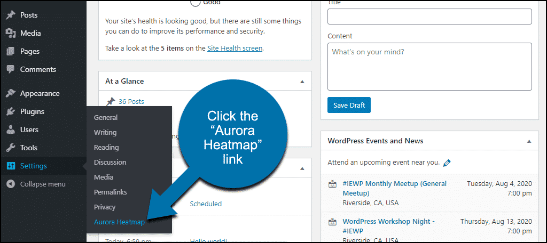Open the 36 Posts link
This screenshot has height=243, width=547.
click(x=131, y=102)
